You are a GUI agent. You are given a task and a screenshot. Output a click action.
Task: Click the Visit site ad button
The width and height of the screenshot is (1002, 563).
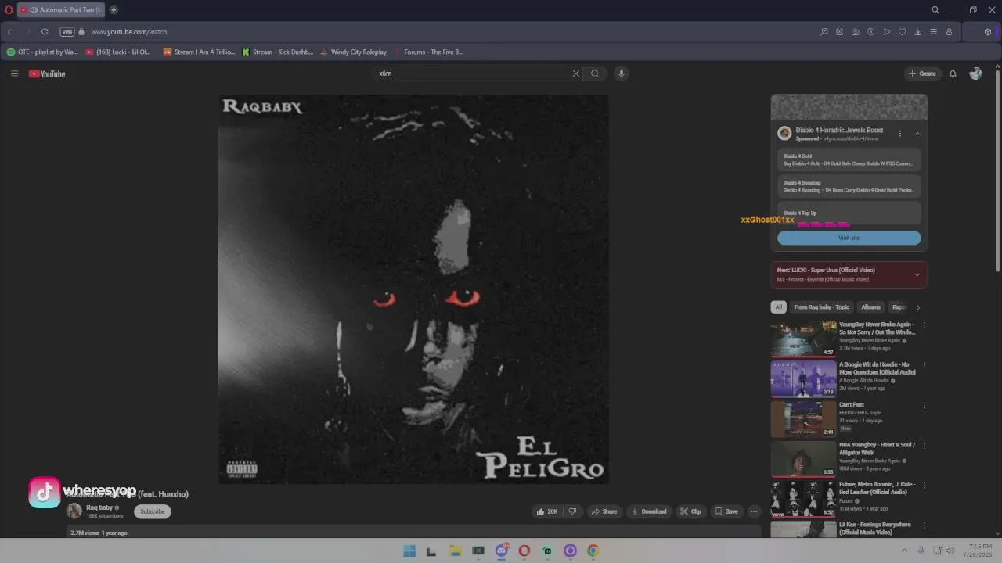tap(849, 238)
